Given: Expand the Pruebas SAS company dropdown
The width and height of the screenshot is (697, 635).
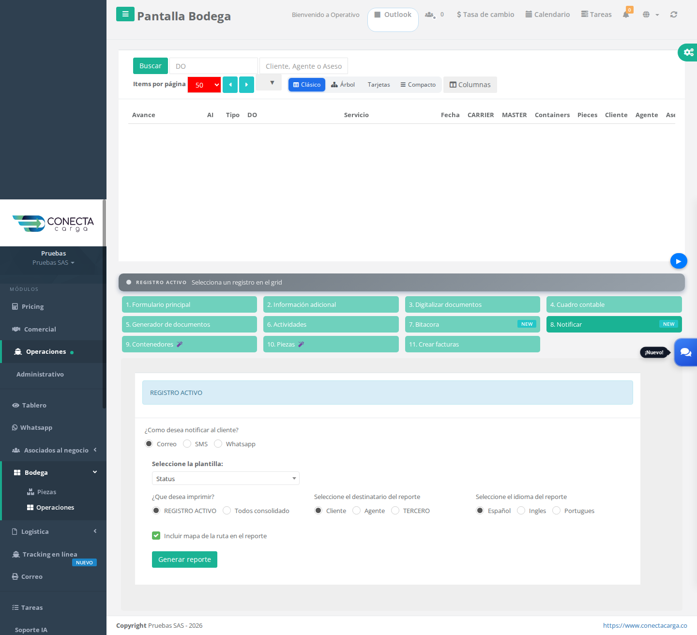Looking at the screenshot, I should tap(53, 262).
